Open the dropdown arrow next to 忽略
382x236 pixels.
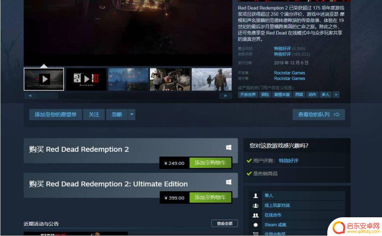[x=132, y=114]
